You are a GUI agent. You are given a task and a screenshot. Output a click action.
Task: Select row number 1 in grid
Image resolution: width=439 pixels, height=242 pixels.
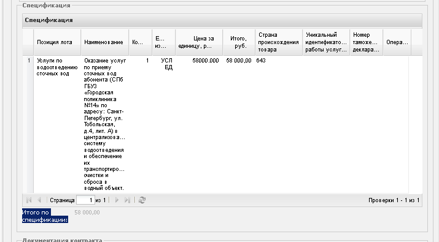[29, 61]
